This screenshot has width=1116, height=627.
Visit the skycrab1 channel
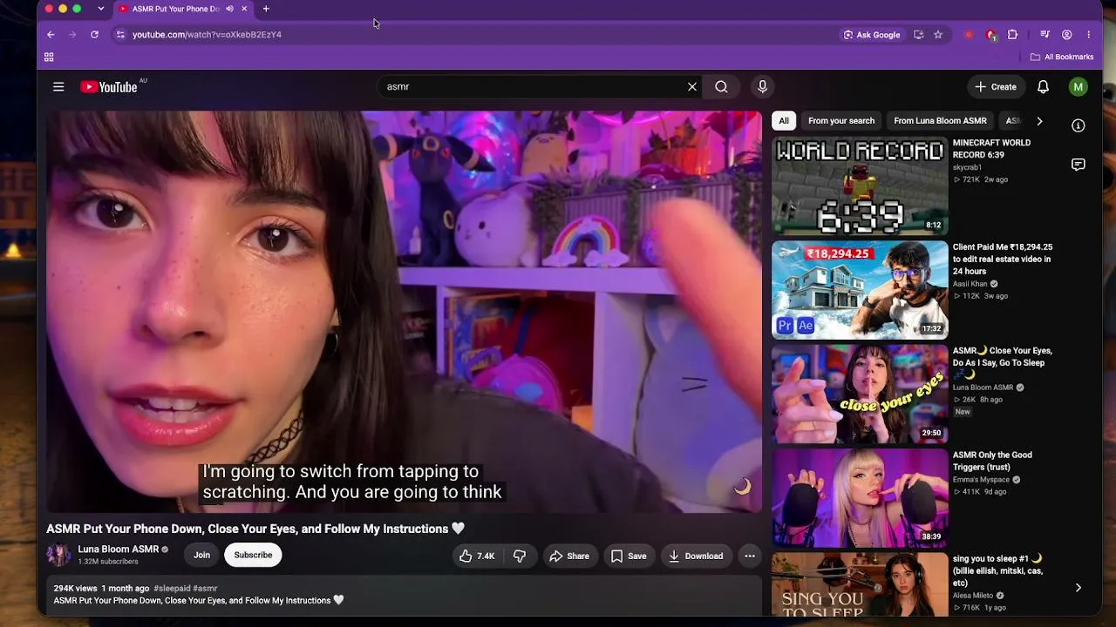tap(967, 167)
